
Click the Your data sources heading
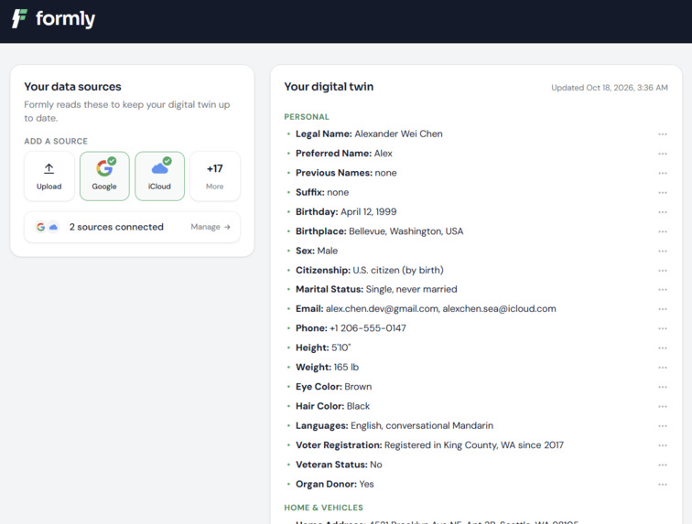(73, 87)
